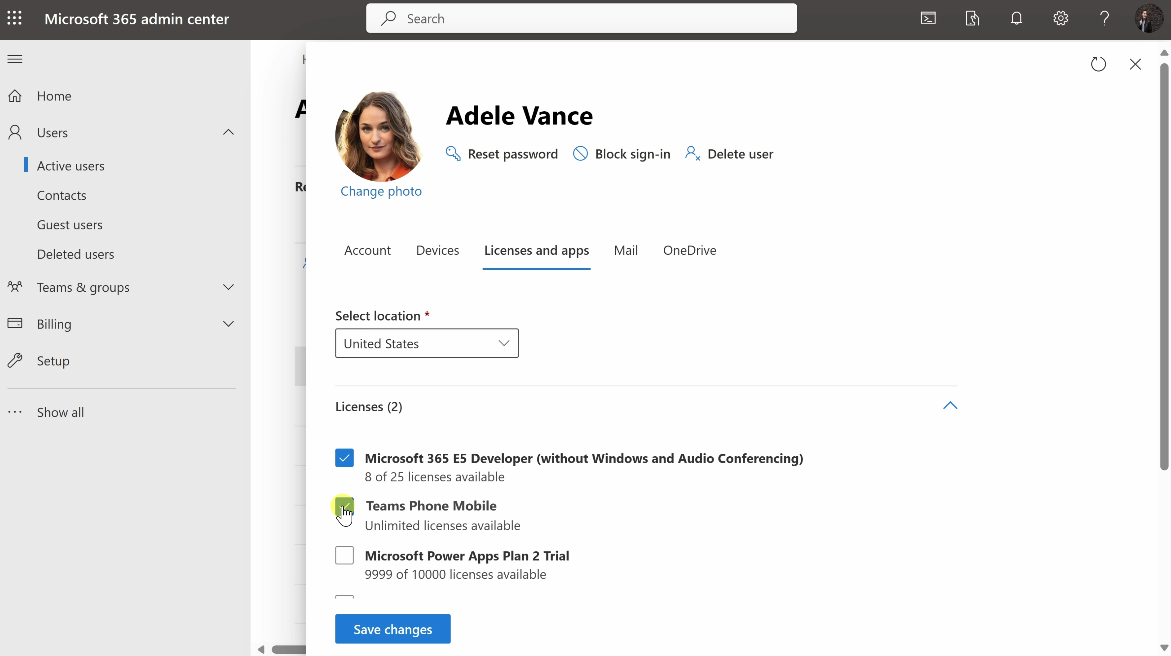Switch to the Mail tab

(625, 250)
